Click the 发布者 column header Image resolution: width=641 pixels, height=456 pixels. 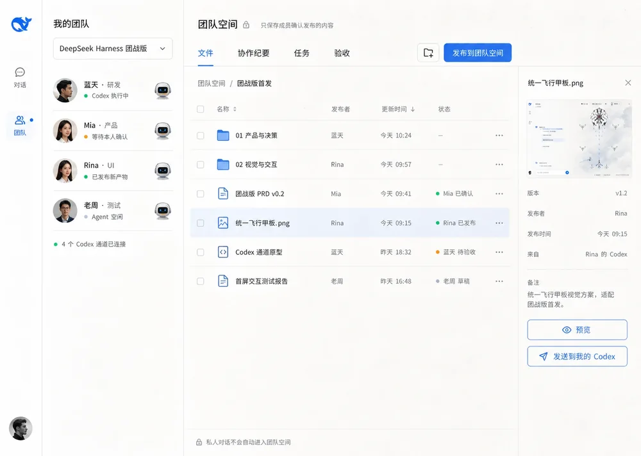pos(340,109)
